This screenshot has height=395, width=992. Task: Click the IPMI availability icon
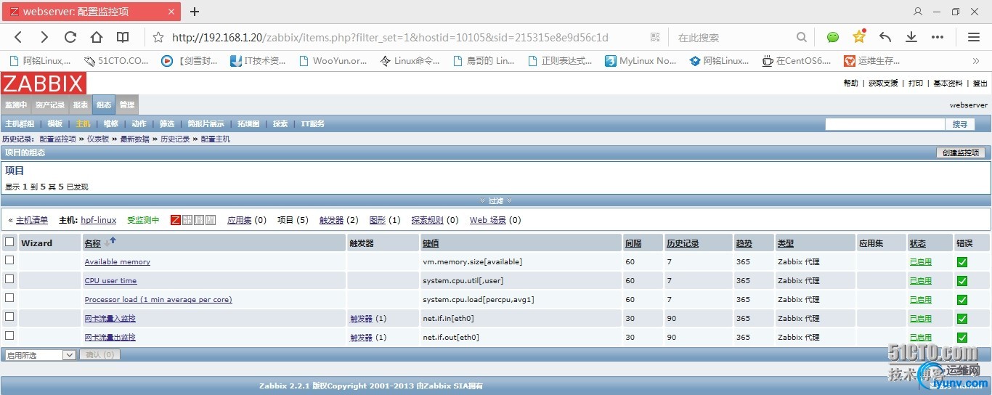click(211, 220)
